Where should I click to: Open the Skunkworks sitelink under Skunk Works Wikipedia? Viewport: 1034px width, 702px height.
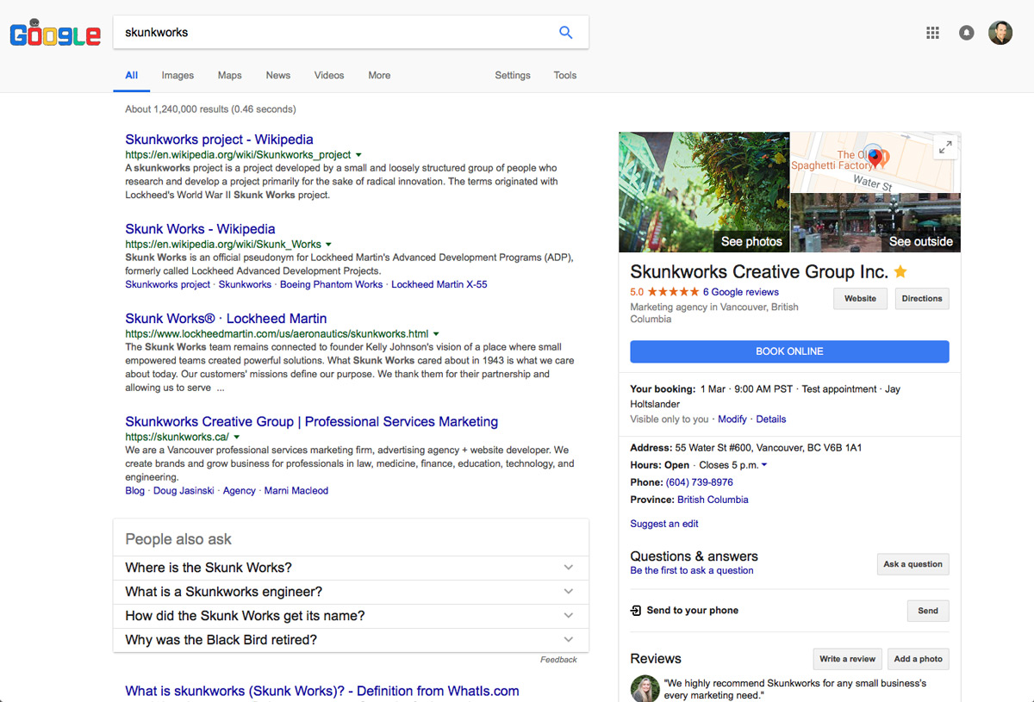(x=245, y=284)
